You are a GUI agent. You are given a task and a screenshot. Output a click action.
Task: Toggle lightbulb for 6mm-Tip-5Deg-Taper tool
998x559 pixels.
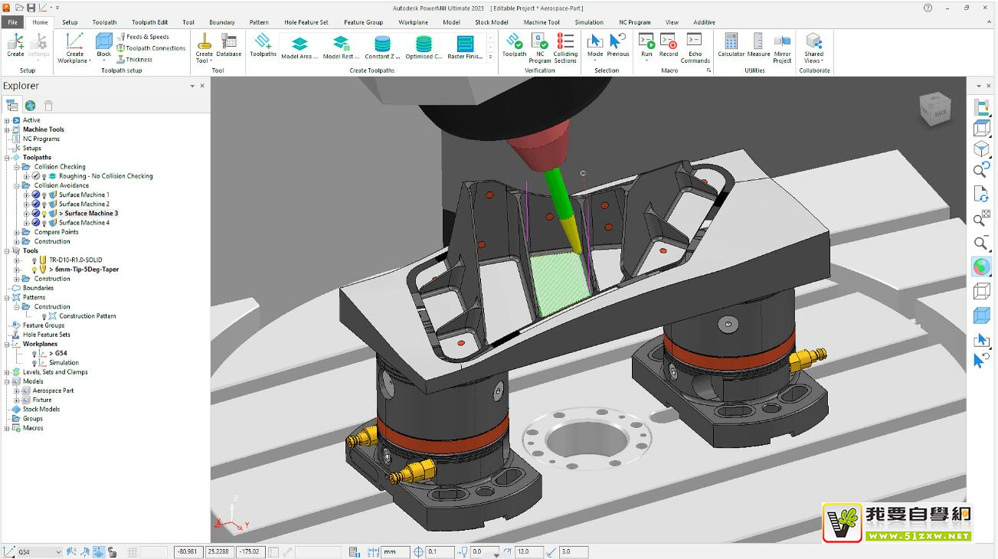click(x=34, y=270)
